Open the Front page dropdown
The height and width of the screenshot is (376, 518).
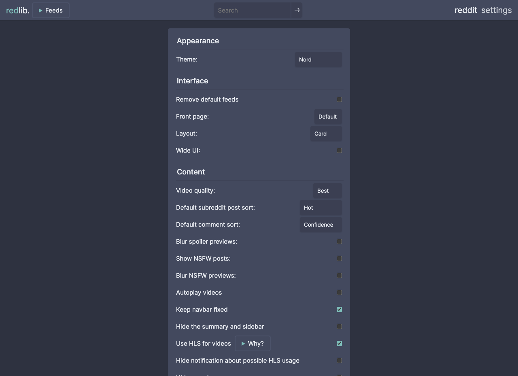(328, 117)
